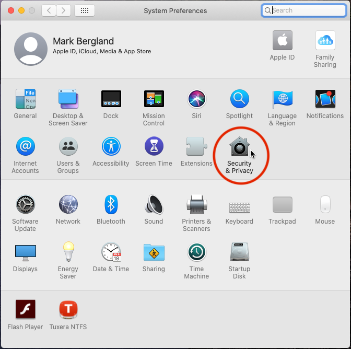Open Spotlight preferences
Screen dimensions: 351x349
[x=240, y=99]
